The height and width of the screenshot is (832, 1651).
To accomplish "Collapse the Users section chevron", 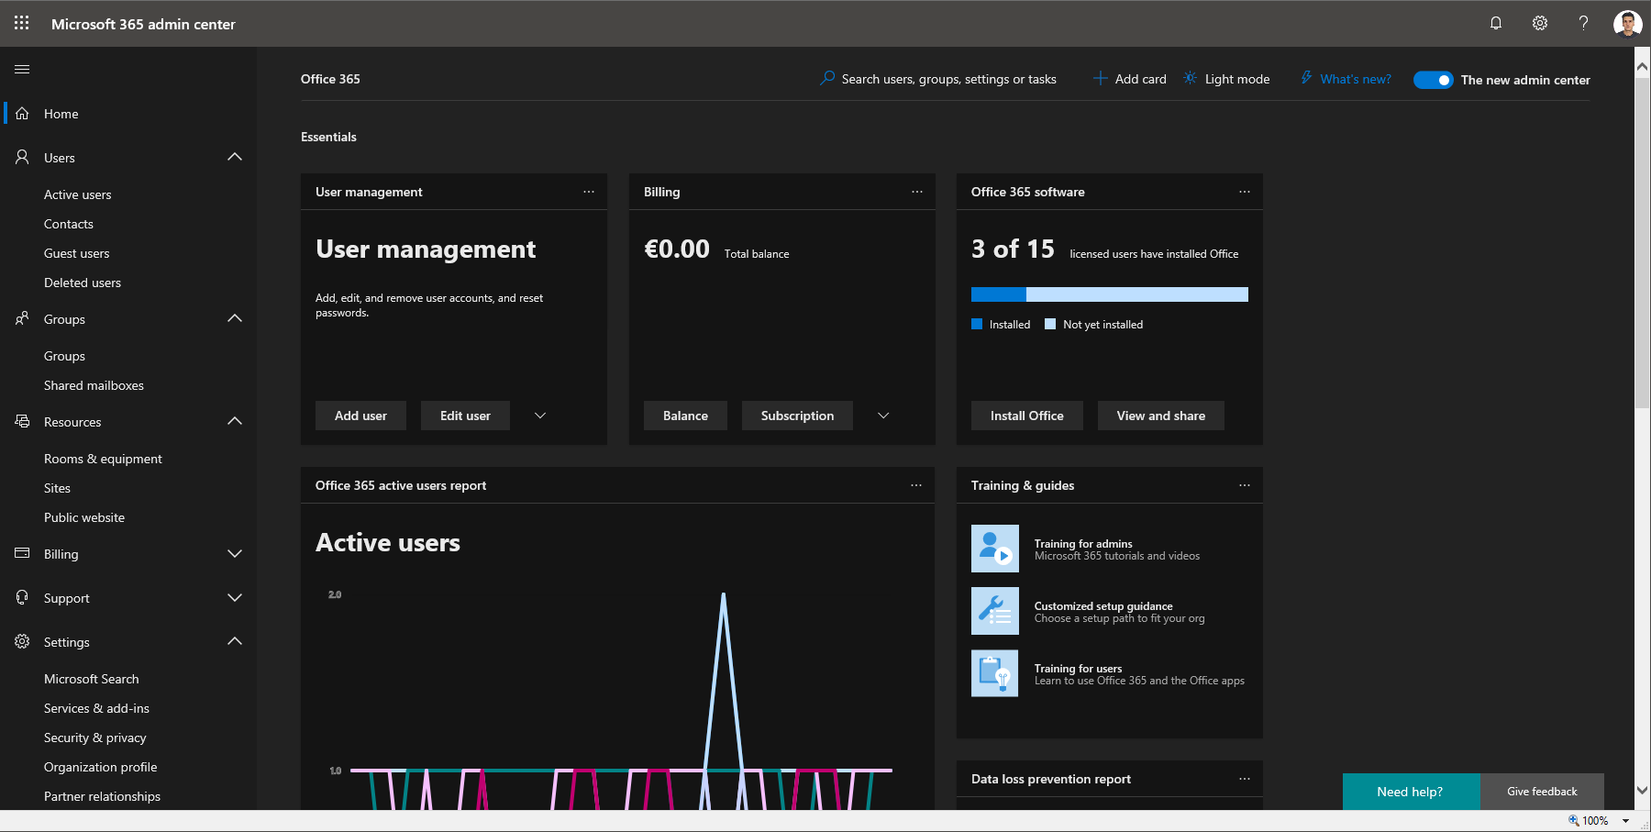I will click(x=235, y=157).
